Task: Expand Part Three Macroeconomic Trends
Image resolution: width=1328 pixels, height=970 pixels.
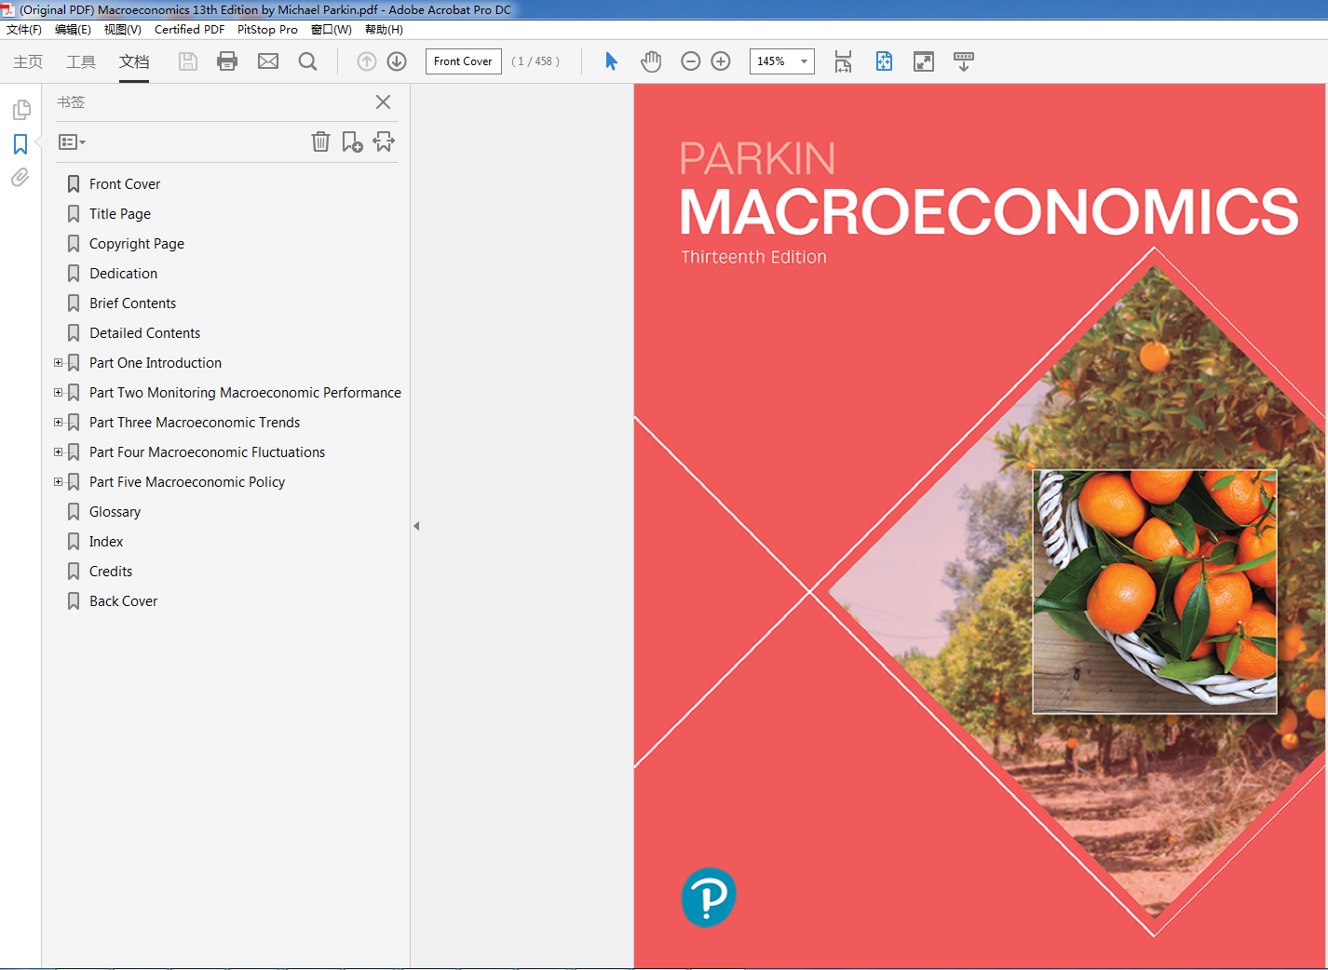Action: tap(58, 423)
